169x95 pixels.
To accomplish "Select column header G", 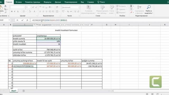I will point(107,25).
